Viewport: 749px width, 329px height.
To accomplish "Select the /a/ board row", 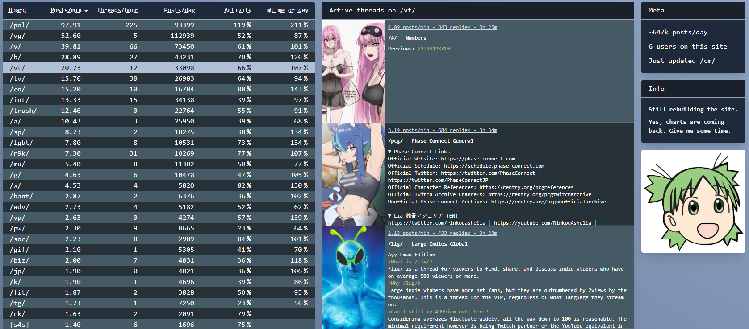I will (x=159, y=121).
